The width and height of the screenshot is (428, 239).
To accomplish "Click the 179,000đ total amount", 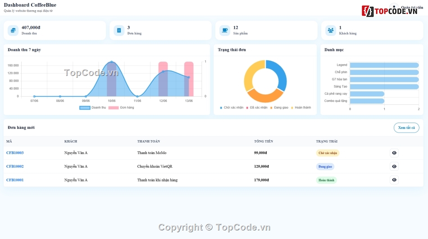I will coord(261,180).
